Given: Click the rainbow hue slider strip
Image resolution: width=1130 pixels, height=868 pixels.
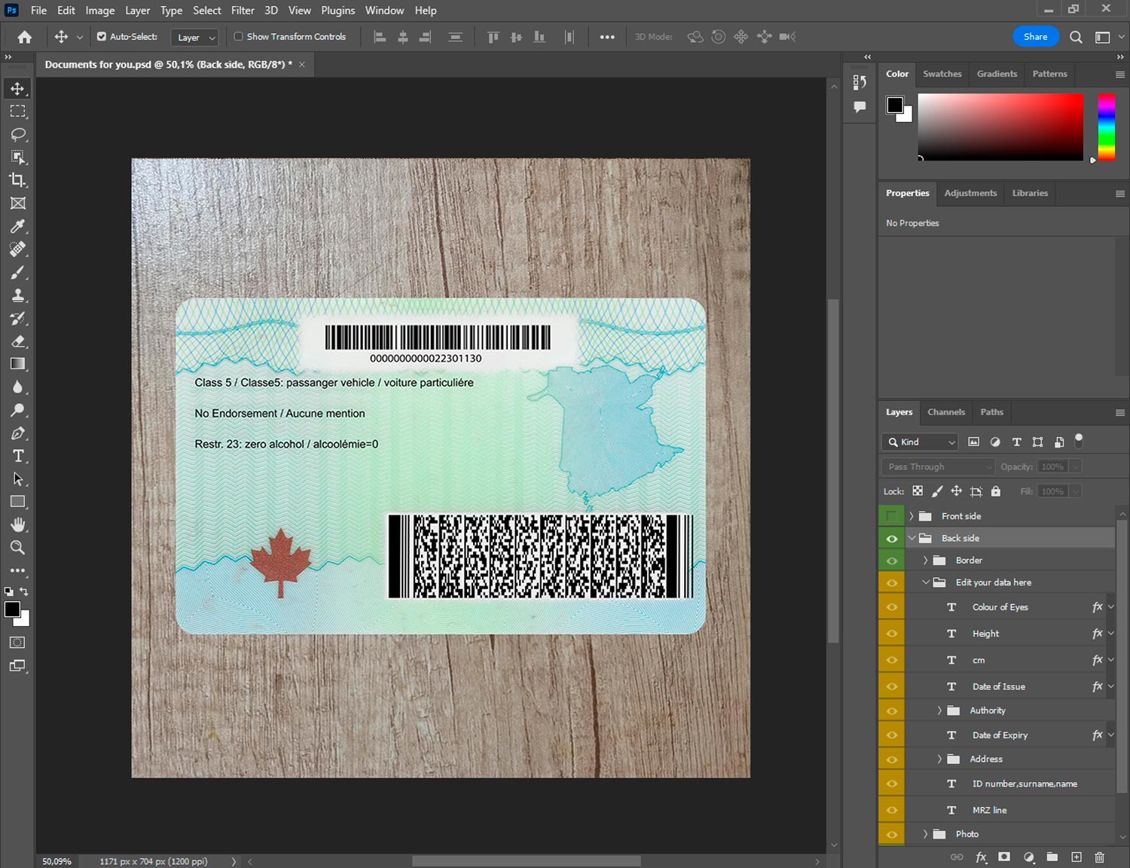Looking at the screenshot, I should click(x=1106, y=127).
